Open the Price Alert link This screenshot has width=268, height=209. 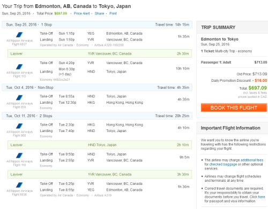81,13
